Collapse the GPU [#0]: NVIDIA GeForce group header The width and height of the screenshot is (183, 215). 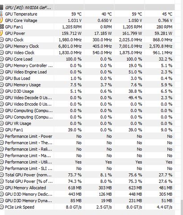[x=28, y=8]
